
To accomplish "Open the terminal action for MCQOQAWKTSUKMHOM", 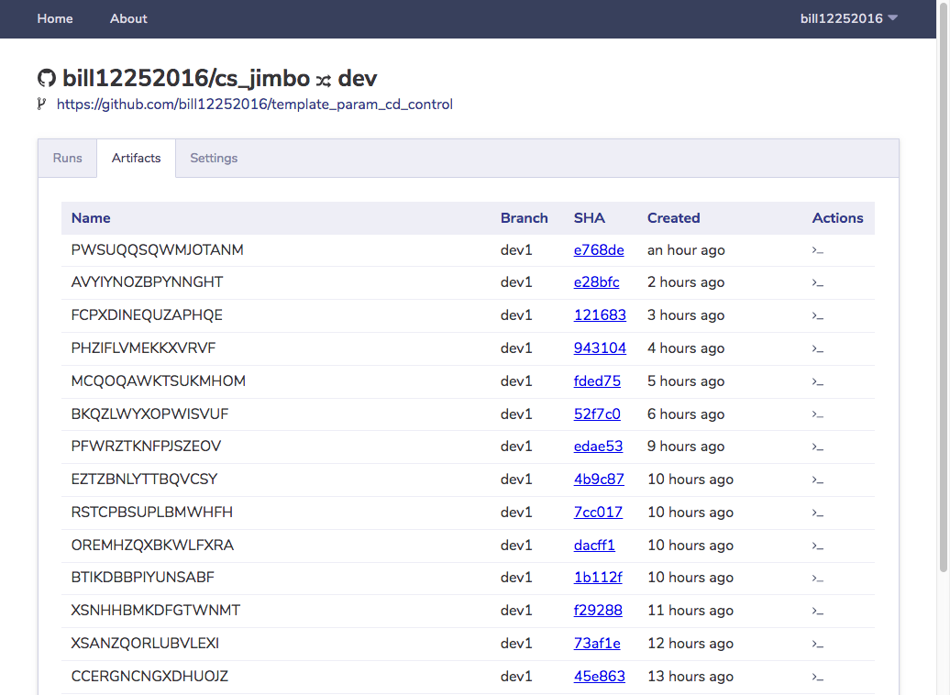I will pyautogui.click(x=818, y=381).
